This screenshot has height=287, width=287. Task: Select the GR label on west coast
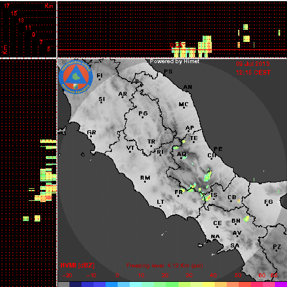point(91,133)
